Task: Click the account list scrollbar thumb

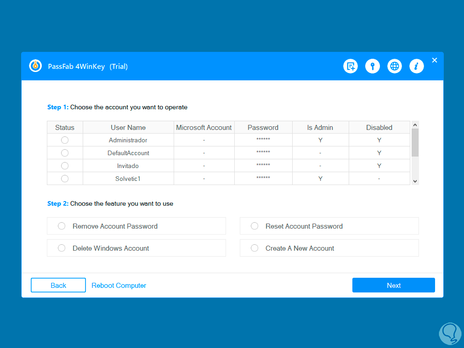Action: click(x=415, y=142)
